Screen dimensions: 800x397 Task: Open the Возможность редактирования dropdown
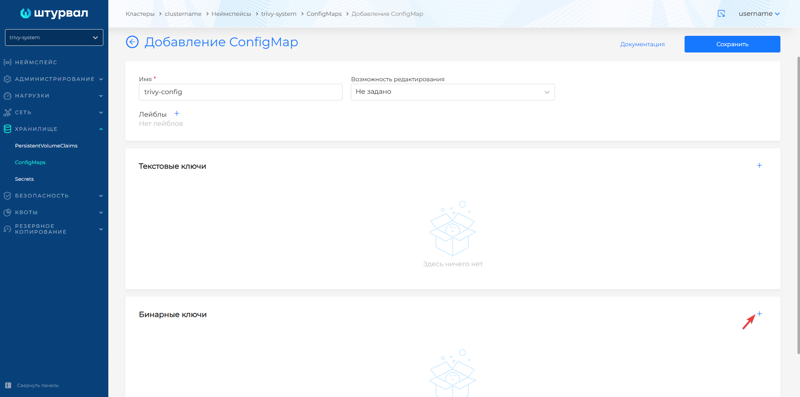point(452,92)
